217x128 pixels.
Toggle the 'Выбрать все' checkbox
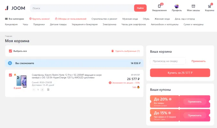(11, 51)
